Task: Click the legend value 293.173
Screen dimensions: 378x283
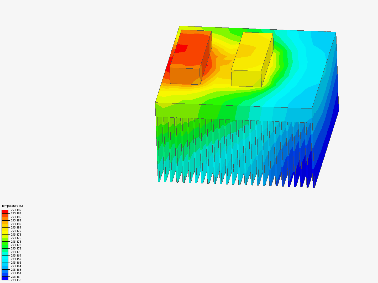Action: click(x=16, y=245)
